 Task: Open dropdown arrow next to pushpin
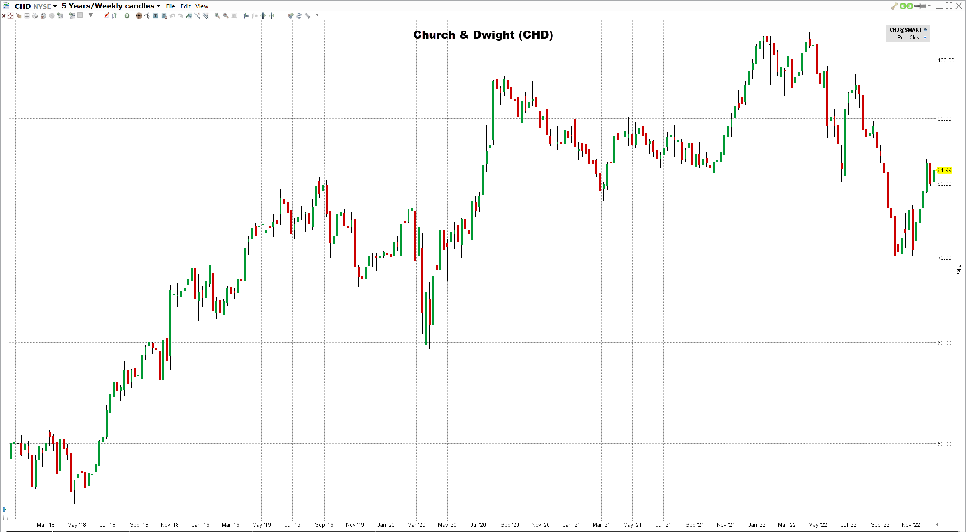pos(929,6)
